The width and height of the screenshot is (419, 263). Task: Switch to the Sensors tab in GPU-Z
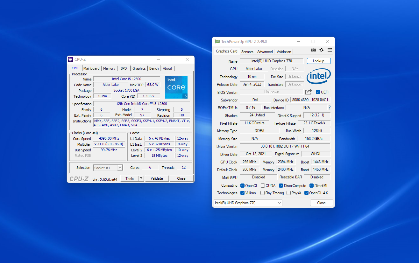(247, 52)
